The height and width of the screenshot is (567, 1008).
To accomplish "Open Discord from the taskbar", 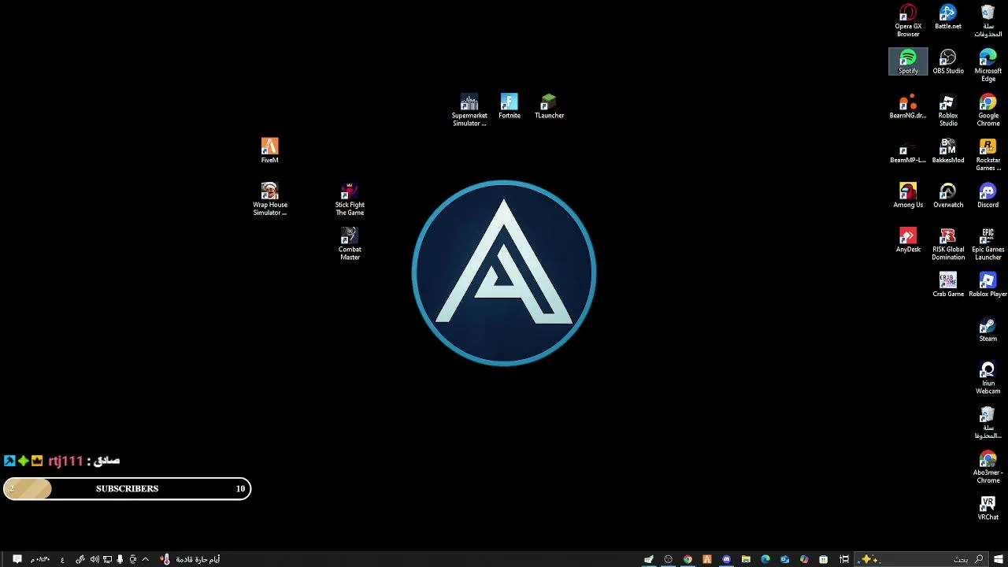I will click(x=726, y=559).
